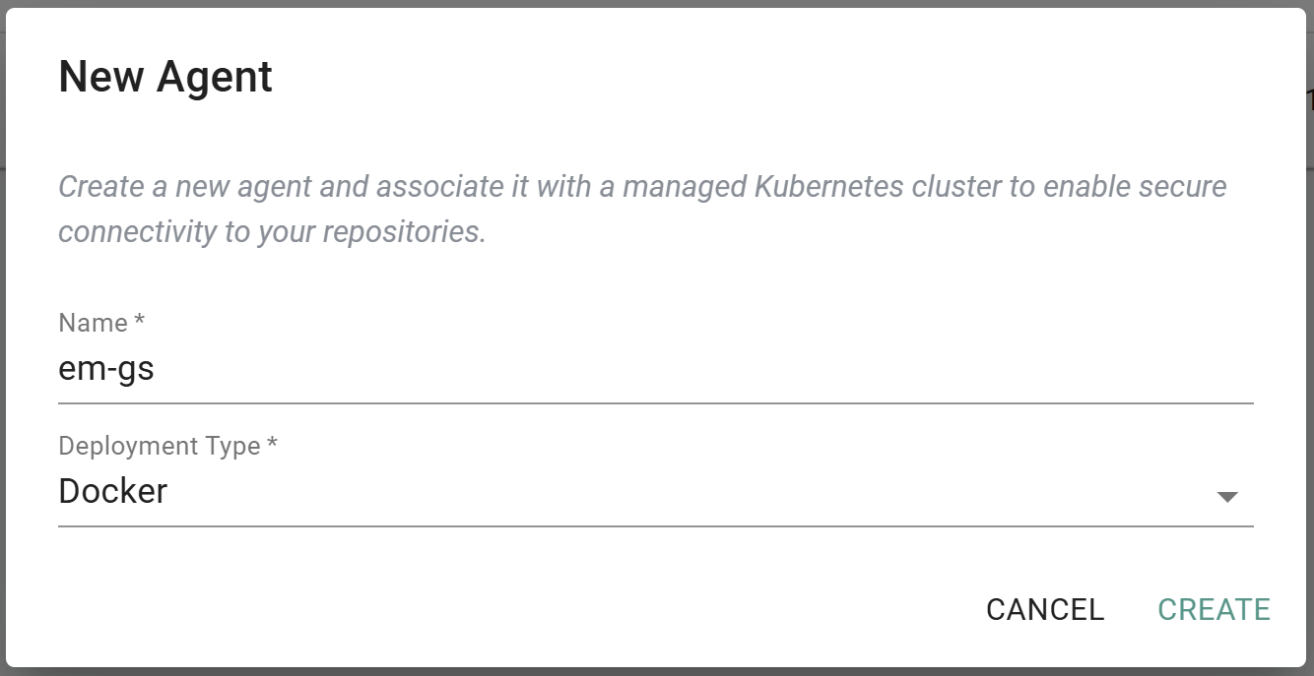Click the 'New Agent' dialog title

pyautogui.click(x=165, y=77)
